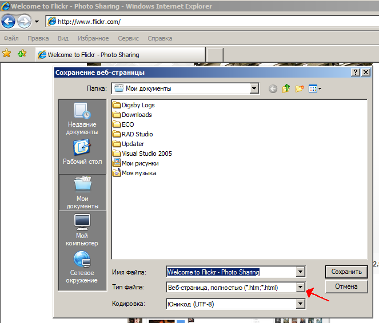Click the flickr.com address bar

coord(213,22)
